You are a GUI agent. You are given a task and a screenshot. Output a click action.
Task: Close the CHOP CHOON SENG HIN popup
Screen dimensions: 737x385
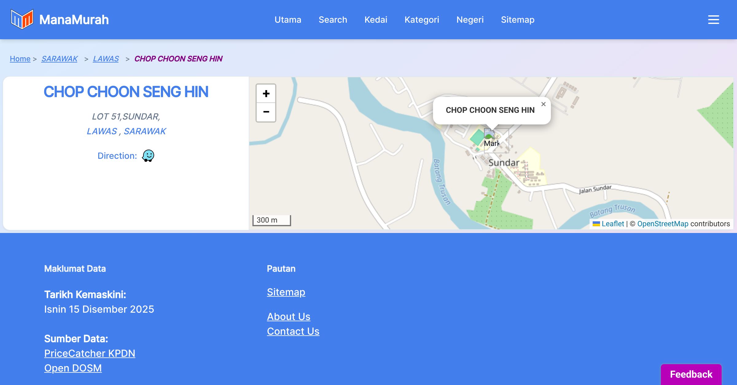[x=543, y=104]
